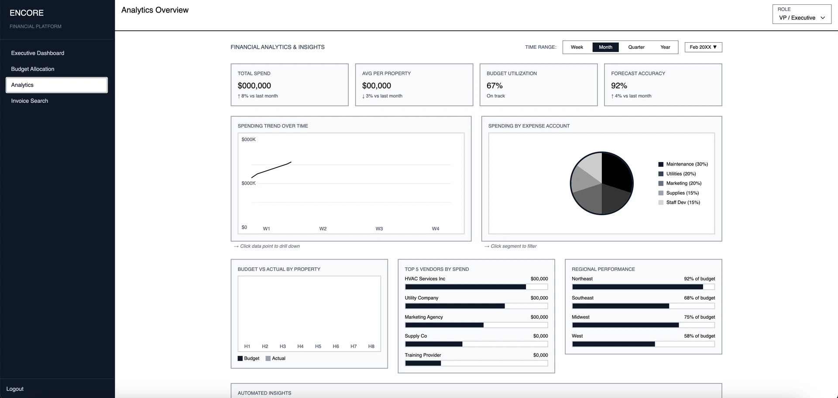This screenshot has height=398, width=838.
Task: Switch time range to Week
Action: click(x=577, y=47)
